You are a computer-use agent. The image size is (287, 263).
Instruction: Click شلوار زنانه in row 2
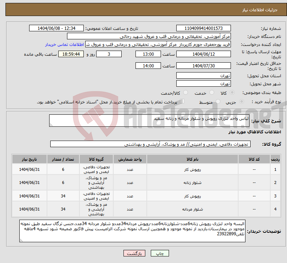[192, 182]
